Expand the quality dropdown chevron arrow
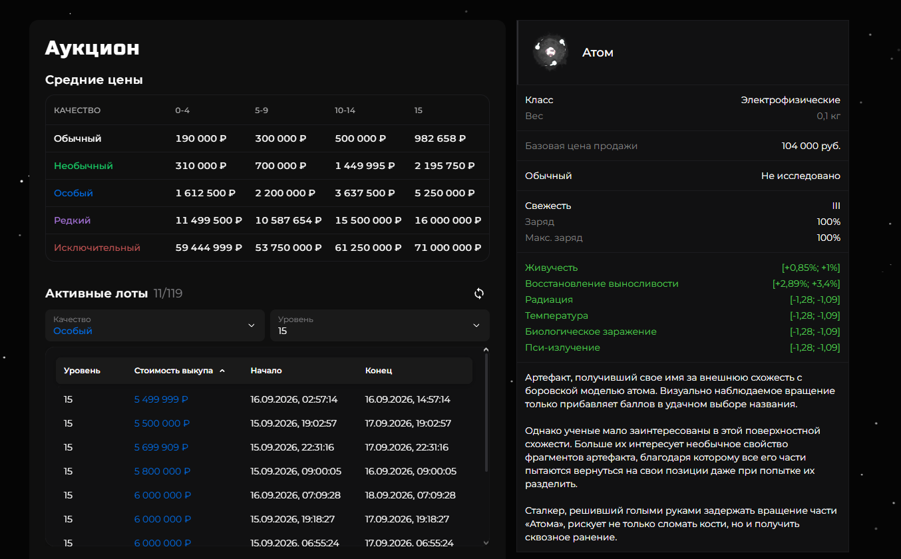 point(251,325)
